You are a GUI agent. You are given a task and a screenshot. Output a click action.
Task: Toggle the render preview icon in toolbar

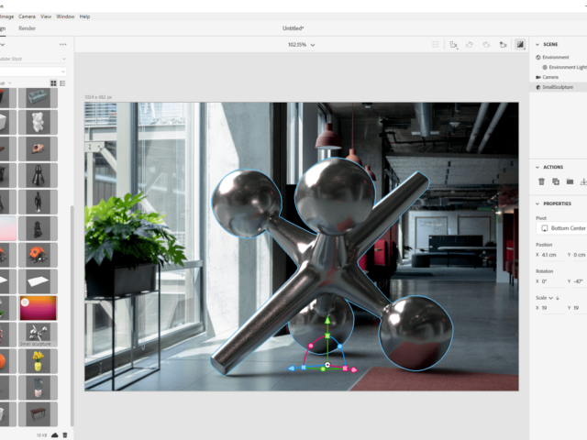[x=520, y=44]
